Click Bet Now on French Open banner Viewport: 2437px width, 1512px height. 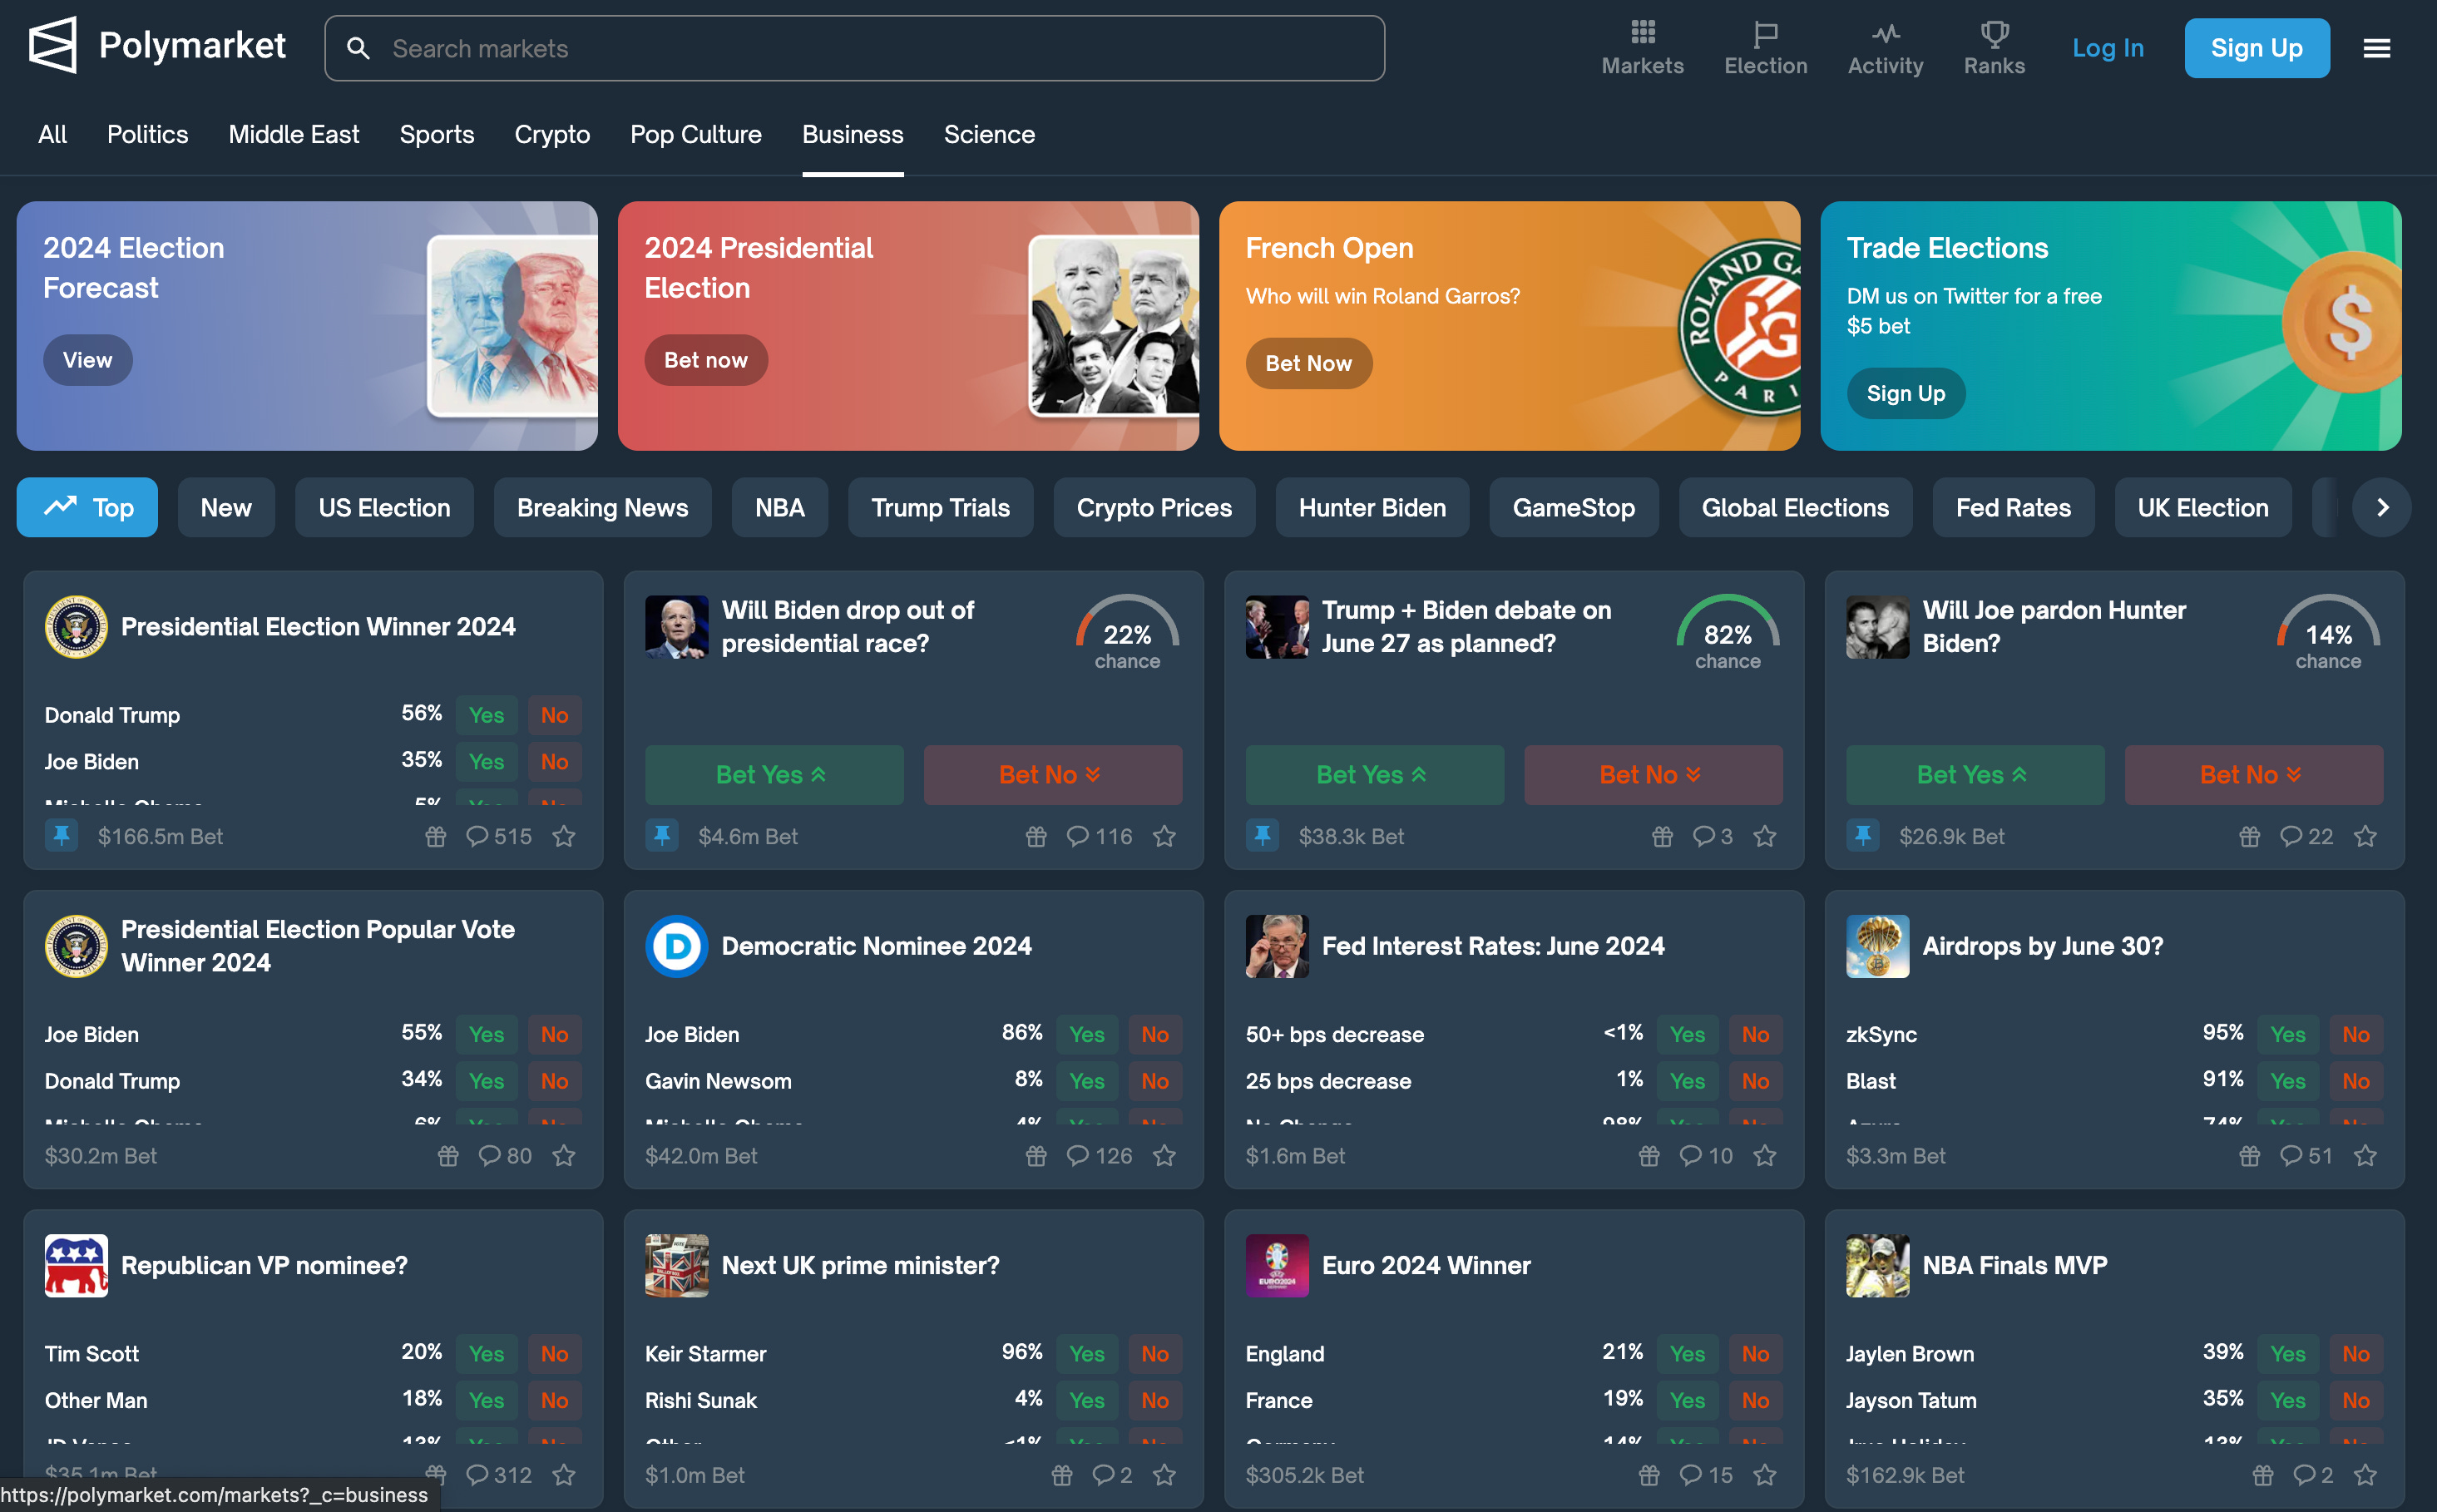click(1308, 363)
